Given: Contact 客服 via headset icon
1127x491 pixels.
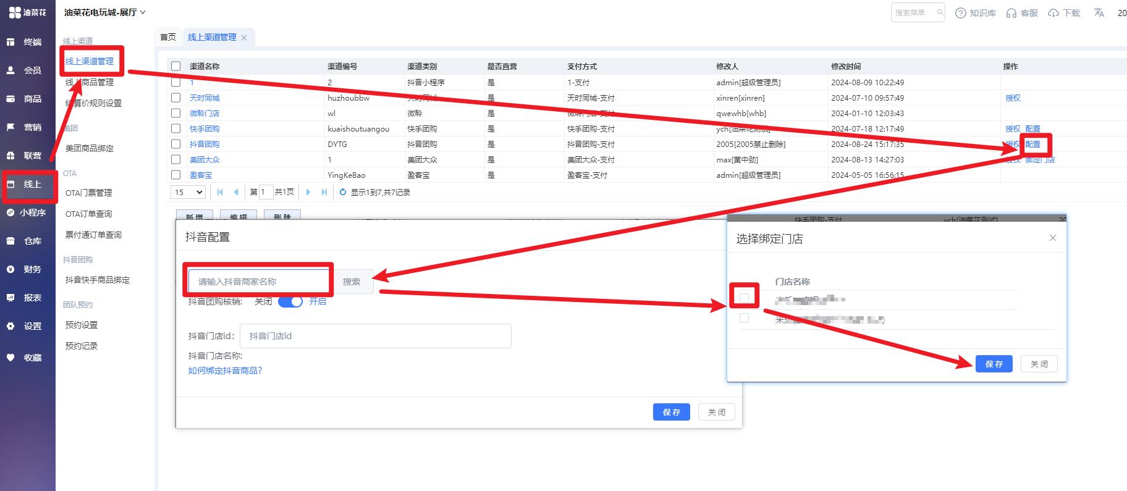Looking at the screenshot, I should pos(1011,13).
